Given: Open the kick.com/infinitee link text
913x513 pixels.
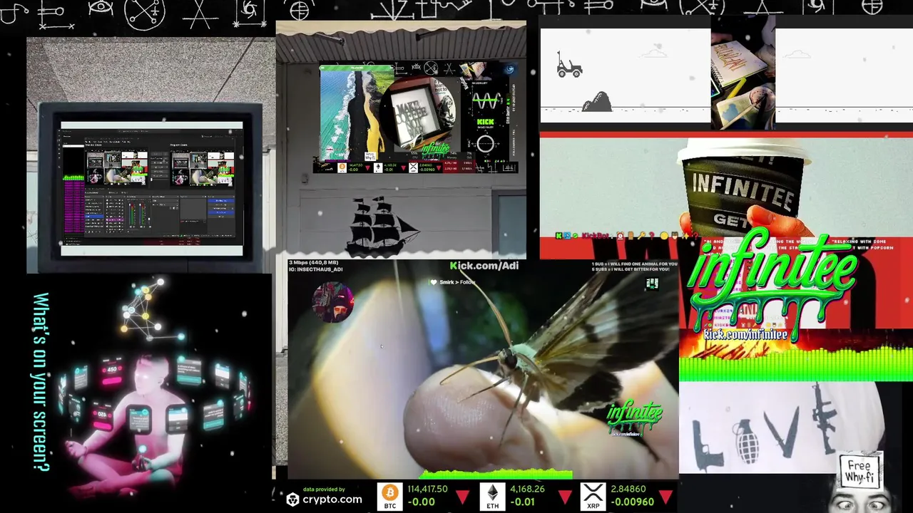Looking at the screenshot, I should [x=745, y=334].
